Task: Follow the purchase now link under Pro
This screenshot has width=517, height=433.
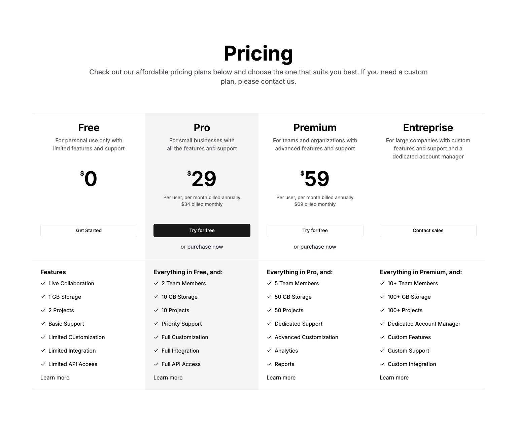Action: pyautogui.click(x=205, y=247)
